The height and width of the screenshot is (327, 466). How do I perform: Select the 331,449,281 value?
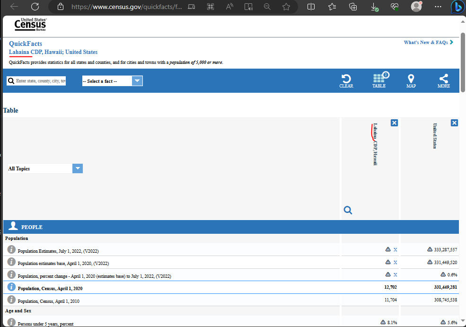point(446,287)
